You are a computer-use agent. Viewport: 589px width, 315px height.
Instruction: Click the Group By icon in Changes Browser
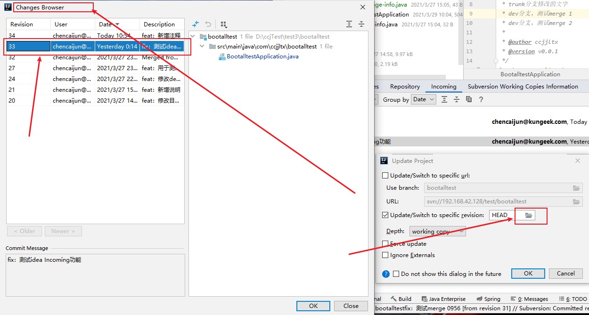click(224, 24)
